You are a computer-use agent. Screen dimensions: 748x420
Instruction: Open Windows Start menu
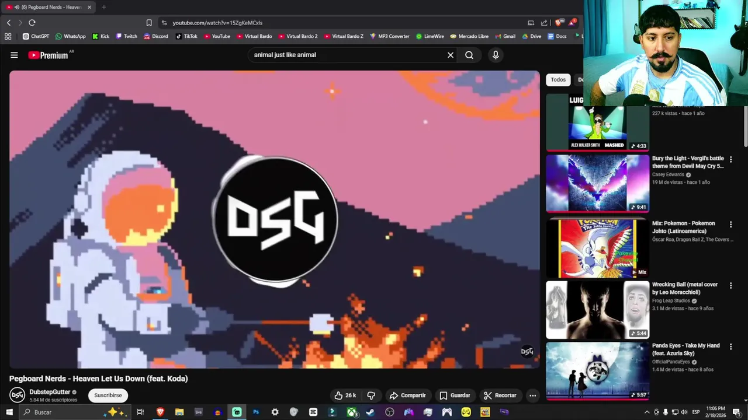pyautogui.click(x=9, y=412)
